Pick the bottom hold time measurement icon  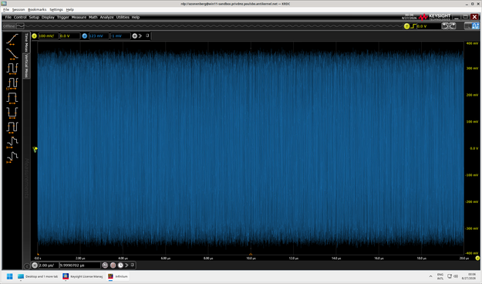click(x=12, y=157)
